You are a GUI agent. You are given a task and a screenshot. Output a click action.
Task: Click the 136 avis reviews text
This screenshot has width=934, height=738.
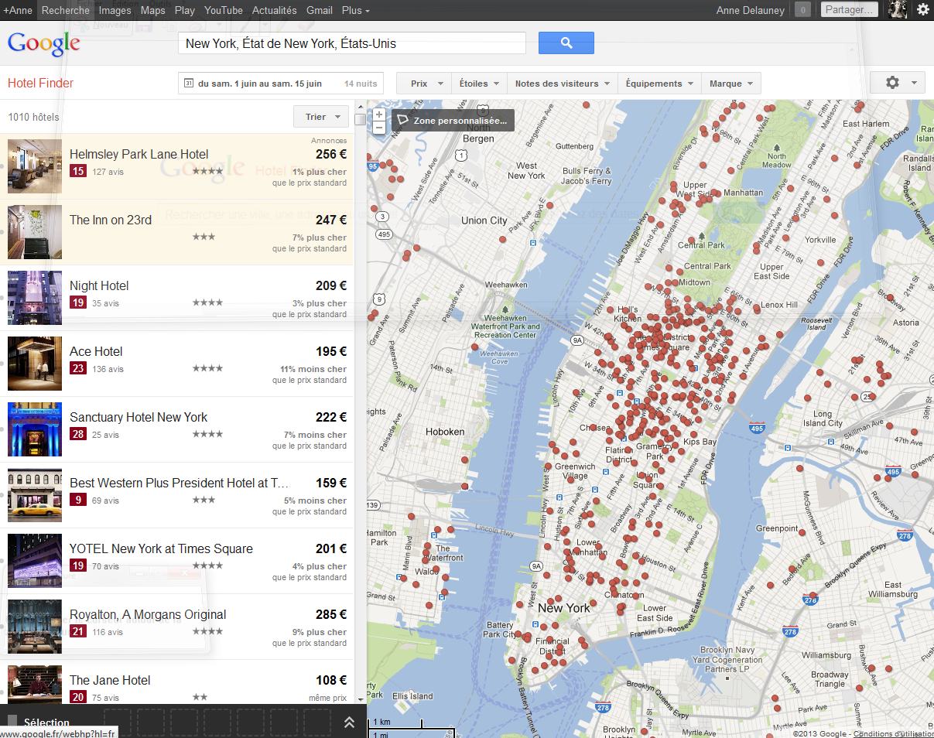pos(108,369)
